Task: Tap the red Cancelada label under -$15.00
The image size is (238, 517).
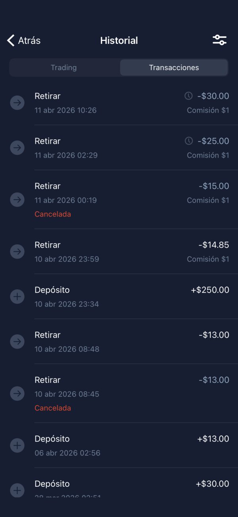Action: pyautogui.click(x=53, y=214)
